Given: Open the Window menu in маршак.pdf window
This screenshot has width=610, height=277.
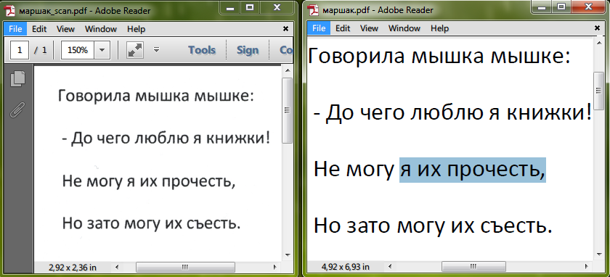Looking at the screenshot, I should (x=404, y=28).
